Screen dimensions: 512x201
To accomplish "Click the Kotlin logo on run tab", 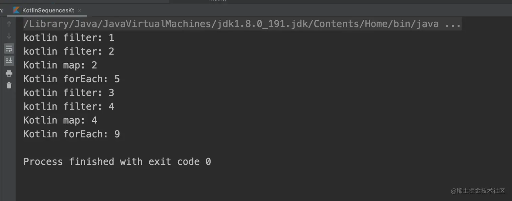I will coord(16,10).
